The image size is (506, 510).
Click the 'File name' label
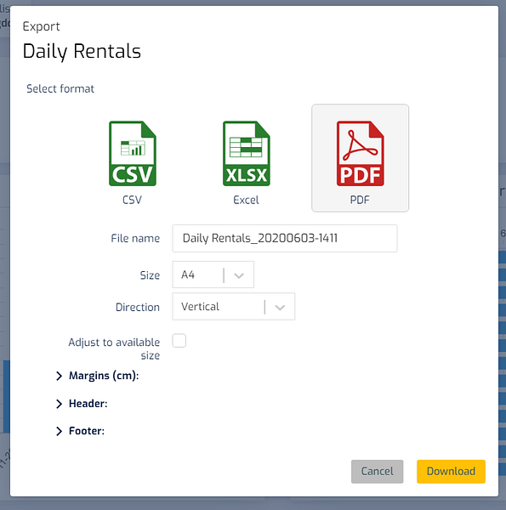point(135,238)
